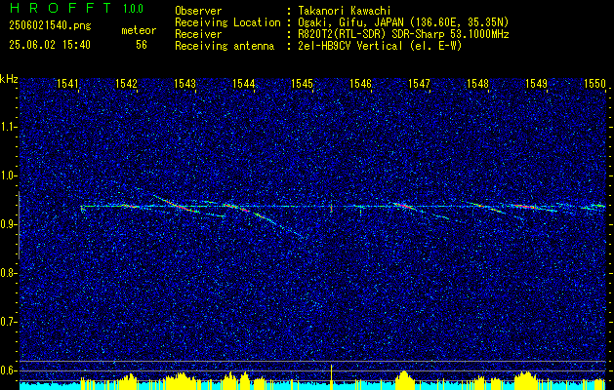Click the 1546 time marker
The height and width of the screenshot is (390, 614).
(x=360, y=83)
